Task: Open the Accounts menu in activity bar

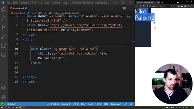Action: click(3, 88)
